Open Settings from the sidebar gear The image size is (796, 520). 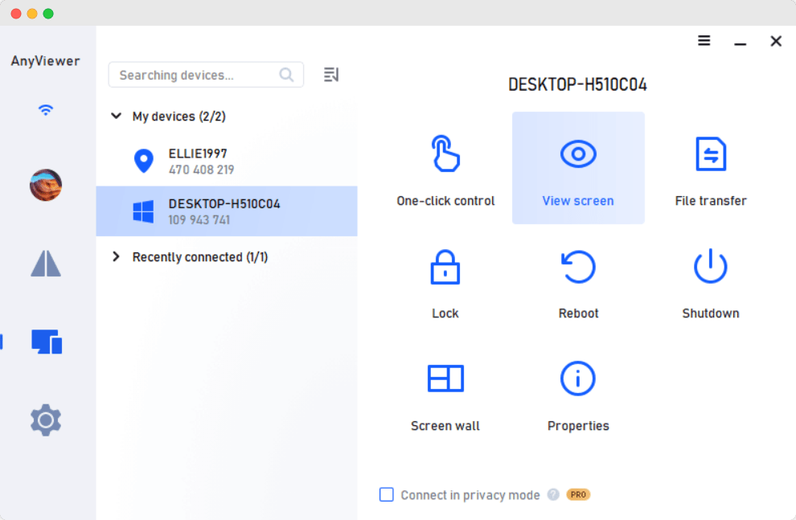pyautogui.click(x=46, y=420)
